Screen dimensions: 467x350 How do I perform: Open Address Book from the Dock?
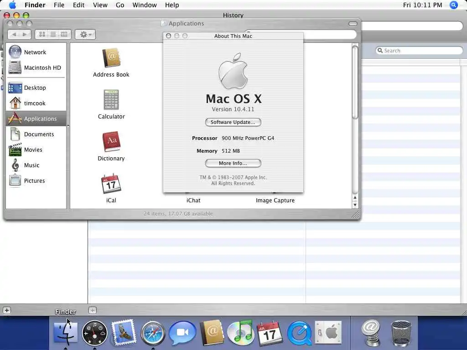pos(212,332)
